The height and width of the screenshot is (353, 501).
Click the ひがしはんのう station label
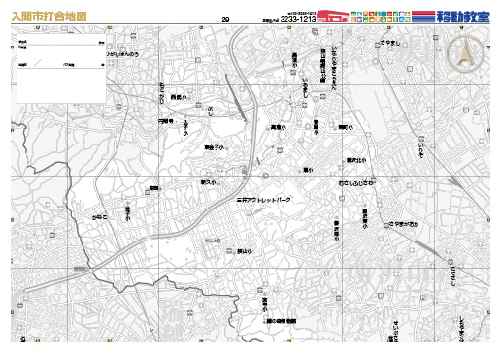click(123, 54)
